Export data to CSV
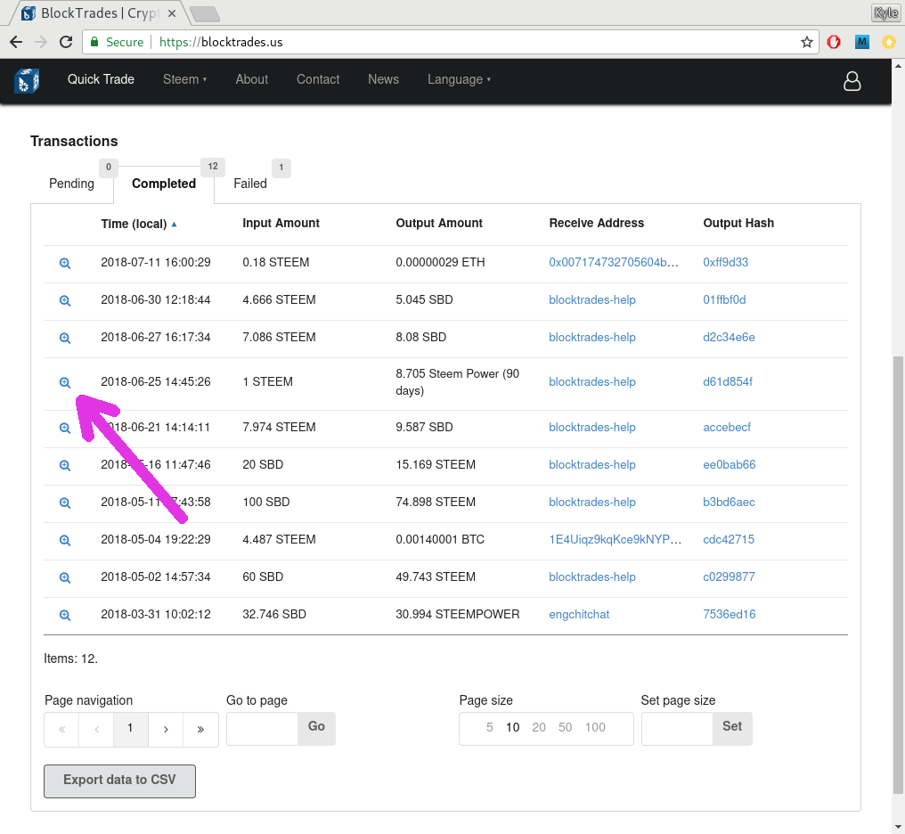The width and height of the screenshot is (905, 834). pyautogui.click(x=119, y=781)
